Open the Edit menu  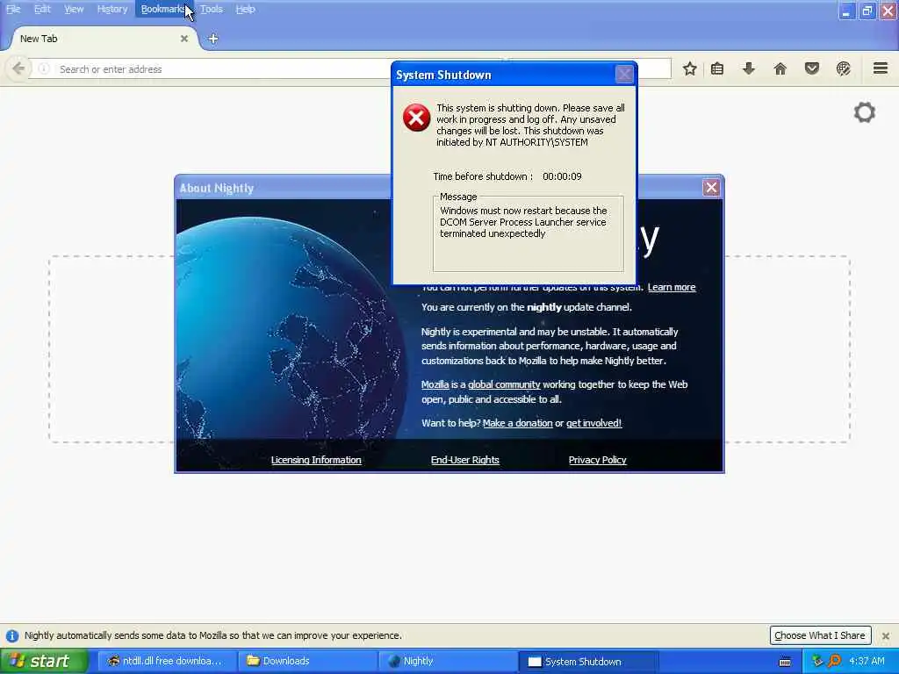coord(42,9)
